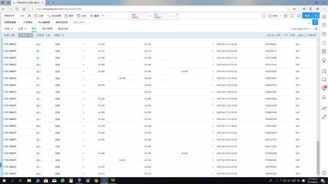Expand the cloud save layout dropdown
The height and width of the screenshot is (184, 328).
pyautogui.click(x=272, y=15)
